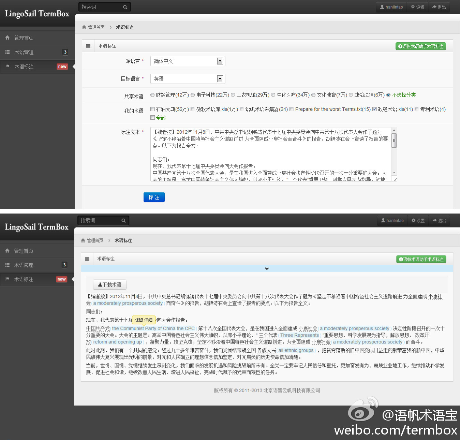
Task: Click breadcrumb home icon 管理首页 on the form page
Action: tap(84, 27)
